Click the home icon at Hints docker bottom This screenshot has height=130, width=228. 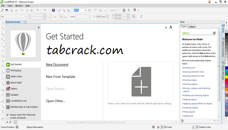point(182,121)
